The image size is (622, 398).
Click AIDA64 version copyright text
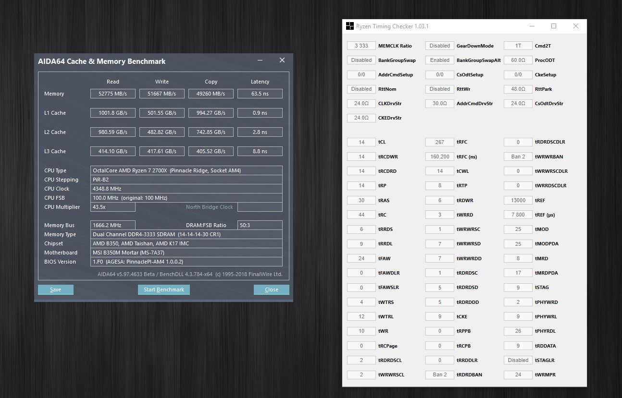tap(190, 275)
